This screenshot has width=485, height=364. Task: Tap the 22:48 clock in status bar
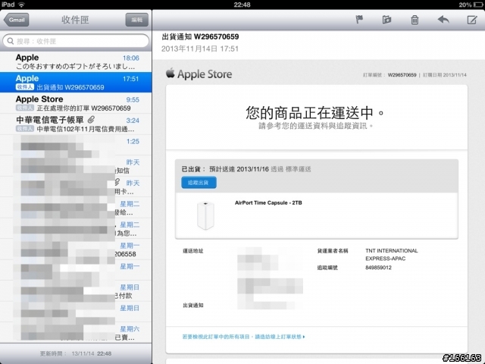242,5
